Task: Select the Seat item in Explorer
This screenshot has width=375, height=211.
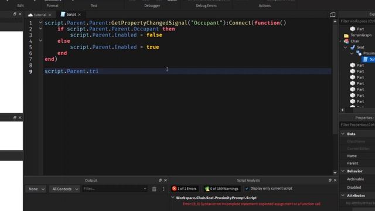Action: coord(360,47)
